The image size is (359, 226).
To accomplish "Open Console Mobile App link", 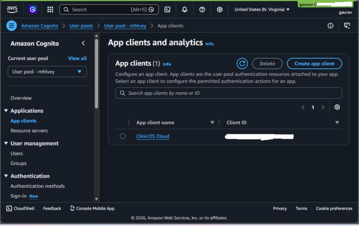I will pos(92,208).
